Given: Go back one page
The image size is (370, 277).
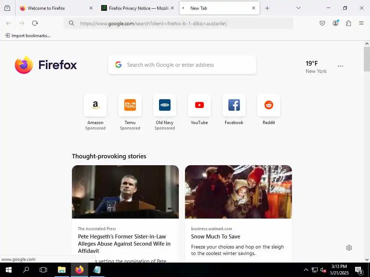Looking at the screenshot, I should [x=9, y=23].
